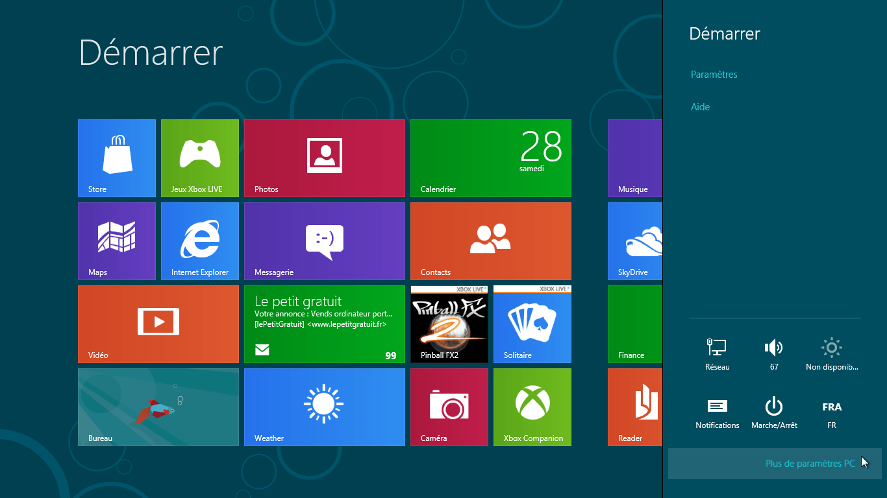Viewport: 887px width, 498px height.
Task: Click Plus de paramètres PC
Action: click(775, 464)
